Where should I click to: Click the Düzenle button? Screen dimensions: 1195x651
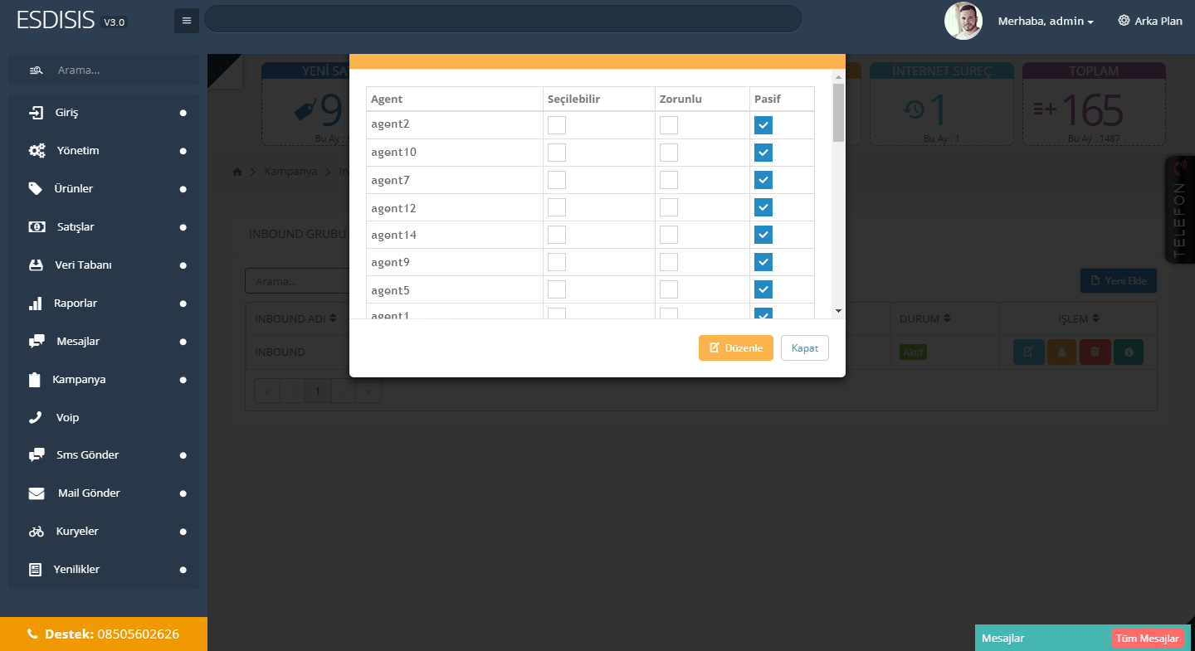point(735,348)
